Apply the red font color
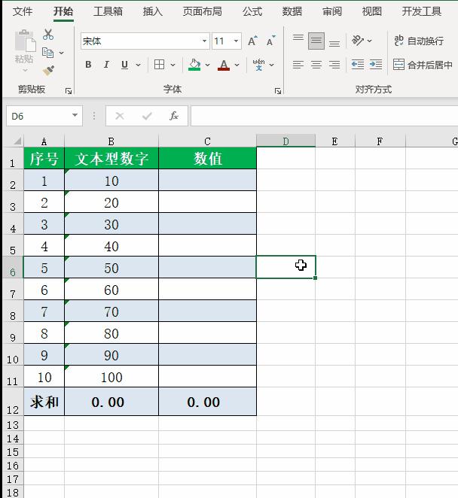This screenshot has width=458, height=498. click(x=224, y=65)
